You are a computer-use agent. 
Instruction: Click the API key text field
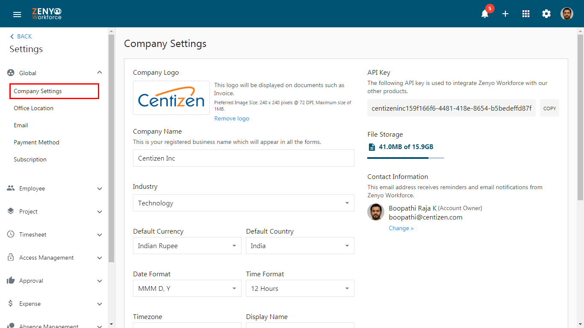click(x=451, y=108)
